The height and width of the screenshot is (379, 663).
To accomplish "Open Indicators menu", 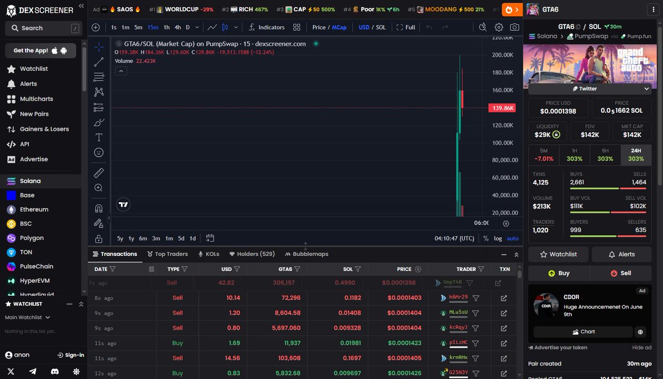I will pos(267,27).
